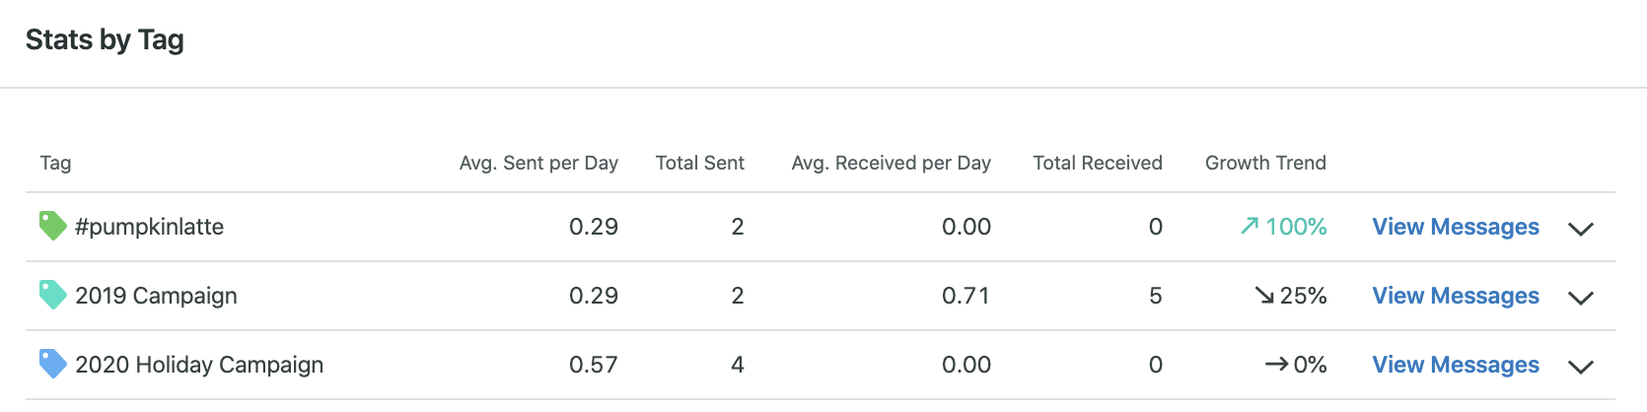
Task: Select the #pumpkinlatte tag name
Action: coord(150,227)
